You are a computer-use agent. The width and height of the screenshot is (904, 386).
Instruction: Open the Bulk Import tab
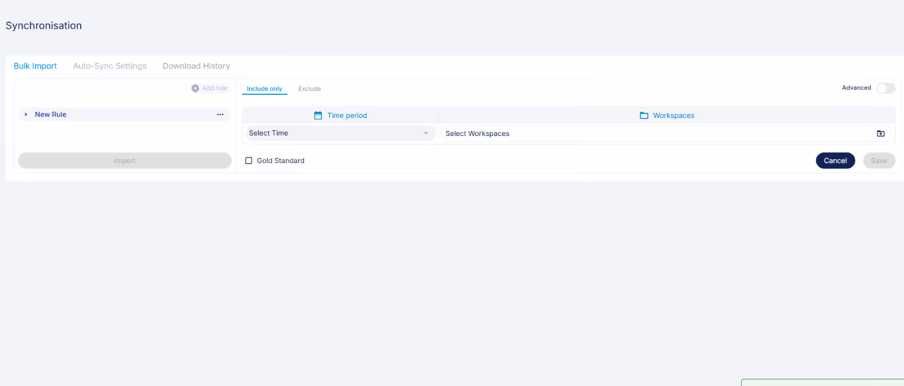coord(35,66)
